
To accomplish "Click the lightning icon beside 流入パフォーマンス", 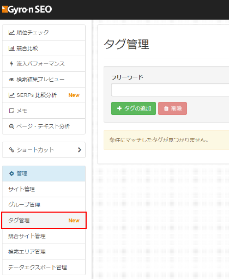I will (11, 64).
